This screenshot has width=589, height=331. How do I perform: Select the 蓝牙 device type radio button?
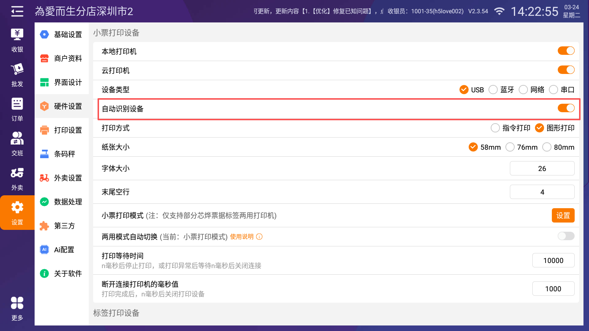[493, 90]
